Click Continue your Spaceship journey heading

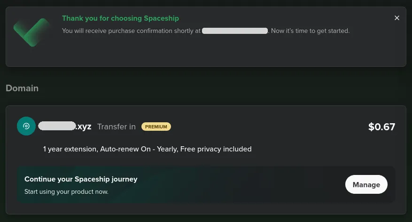tap(81, 179)
